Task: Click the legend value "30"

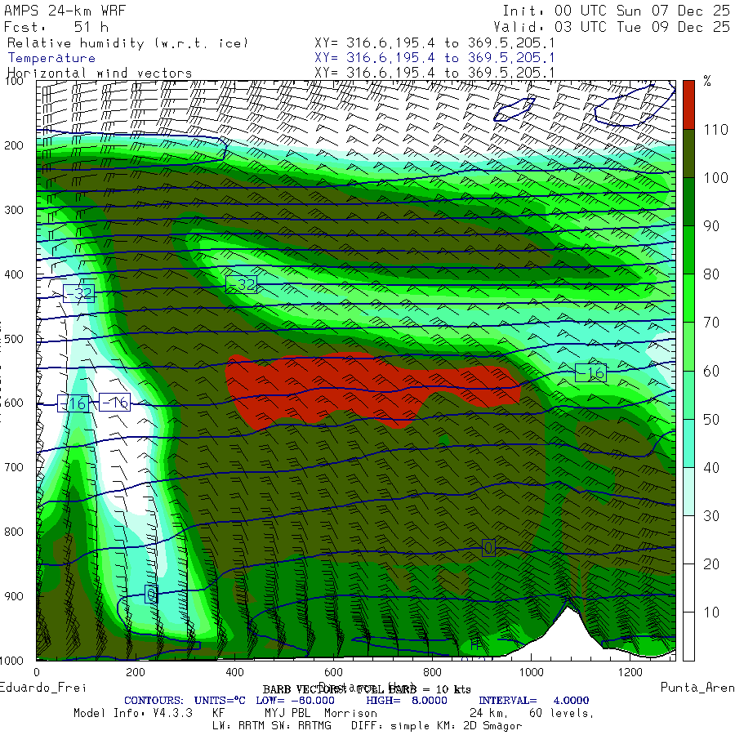Action: point(711,515)
